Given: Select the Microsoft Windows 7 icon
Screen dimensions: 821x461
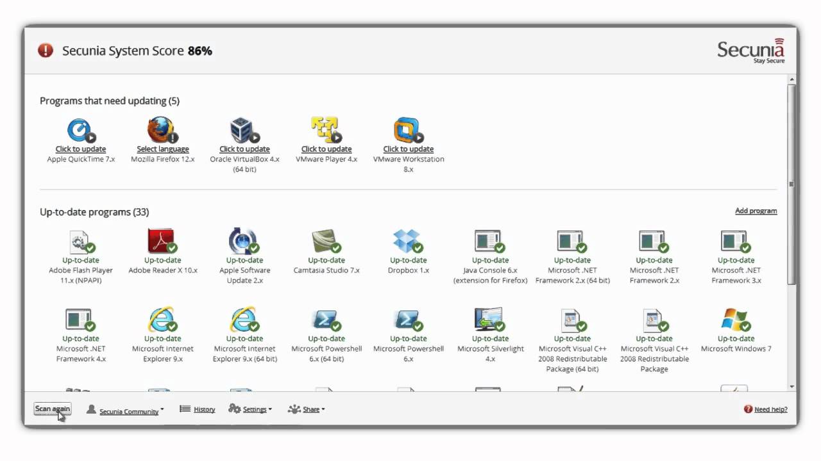Looking at the screenshot, I should (736, 319).
